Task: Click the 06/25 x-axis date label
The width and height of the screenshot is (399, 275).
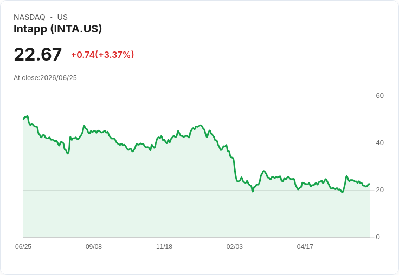Action: [x=23, y=246]
